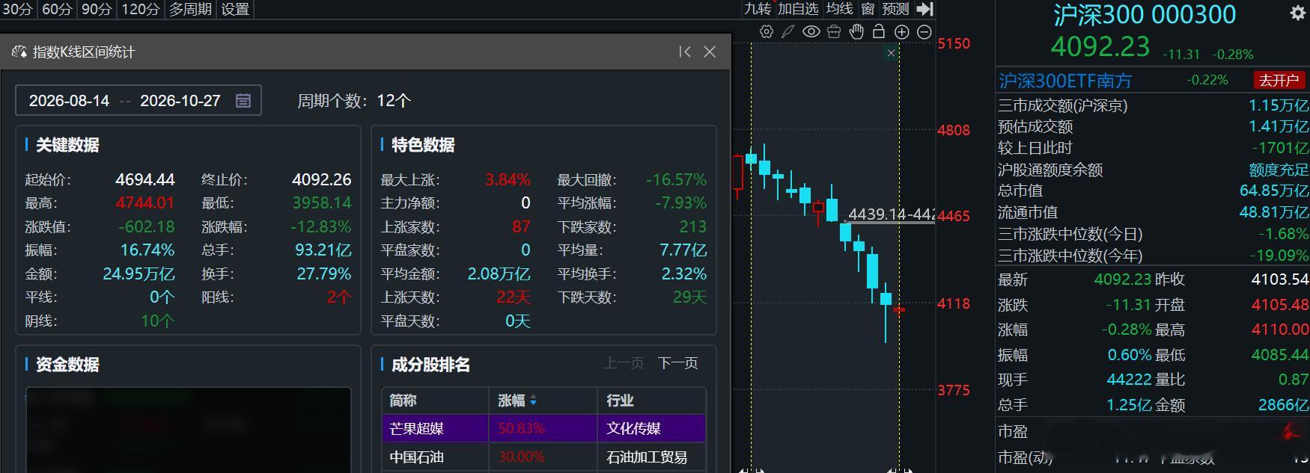The image size is (1310, 473).
Task: Click 三市涨跌中位数(今年) row
Action: point(1153,256)
